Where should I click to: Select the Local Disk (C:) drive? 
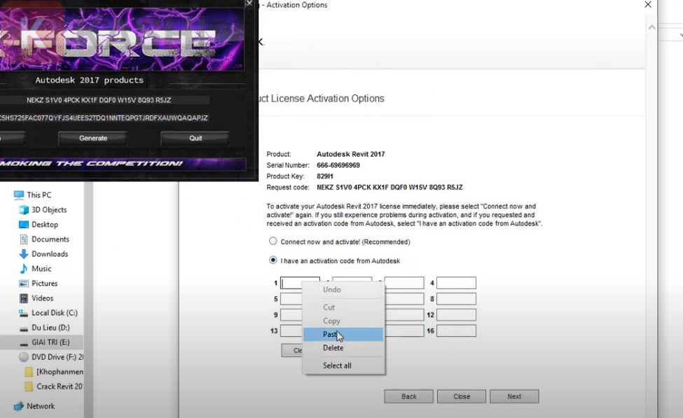click(x=53, y=312)
